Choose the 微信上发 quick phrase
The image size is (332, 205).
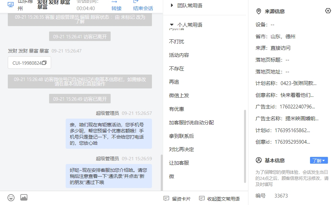[179, 96]
